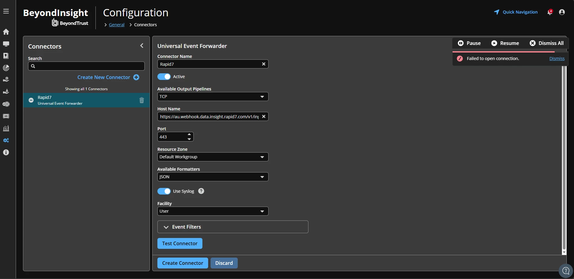Click the form's vertical scrollbar

(564, 157)
